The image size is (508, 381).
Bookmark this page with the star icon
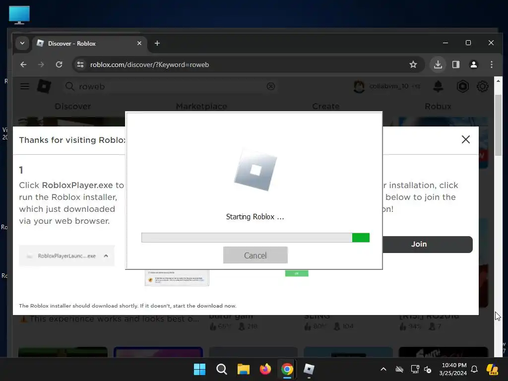413,64
